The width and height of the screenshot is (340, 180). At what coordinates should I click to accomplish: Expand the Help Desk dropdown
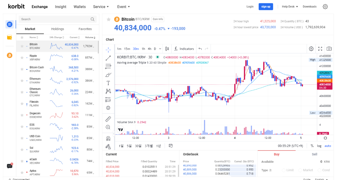point(290,7)
